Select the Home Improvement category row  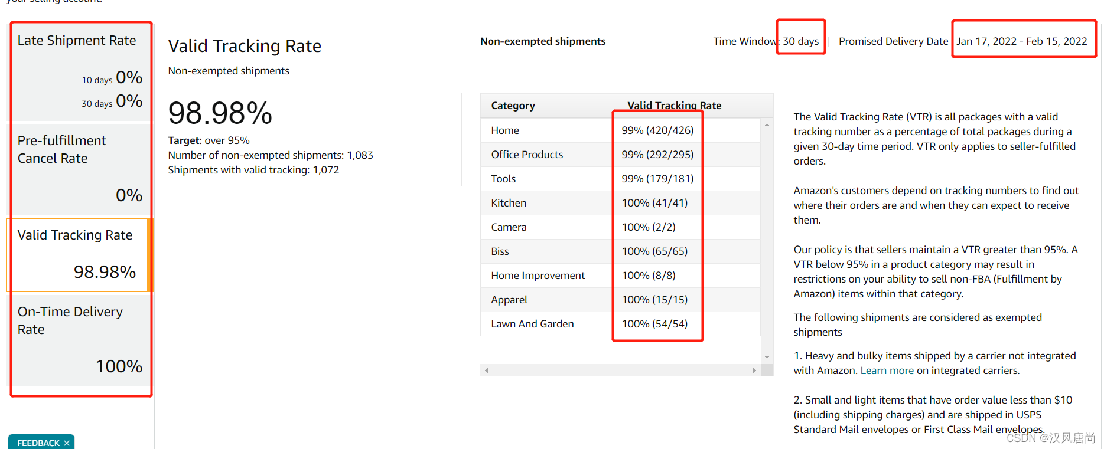tap(620, 275)
